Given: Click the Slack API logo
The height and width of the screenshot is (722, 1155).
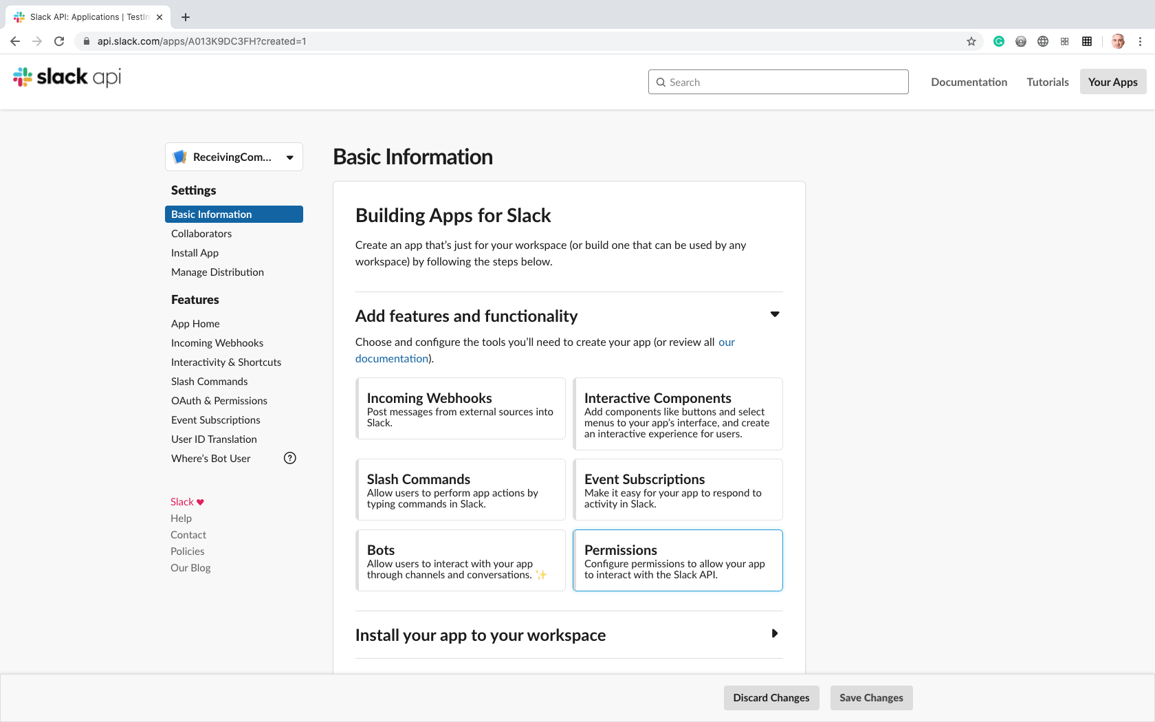Looking at the screenshot, I should tap(67, 78).
